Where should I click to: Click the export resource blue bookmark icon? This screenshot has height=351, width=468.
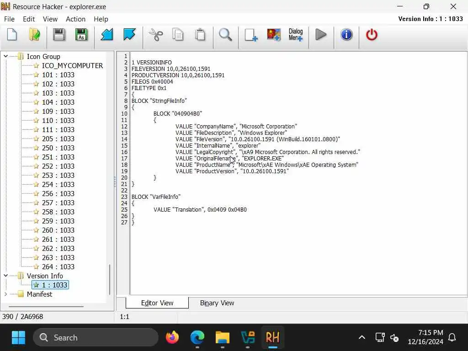129,35
